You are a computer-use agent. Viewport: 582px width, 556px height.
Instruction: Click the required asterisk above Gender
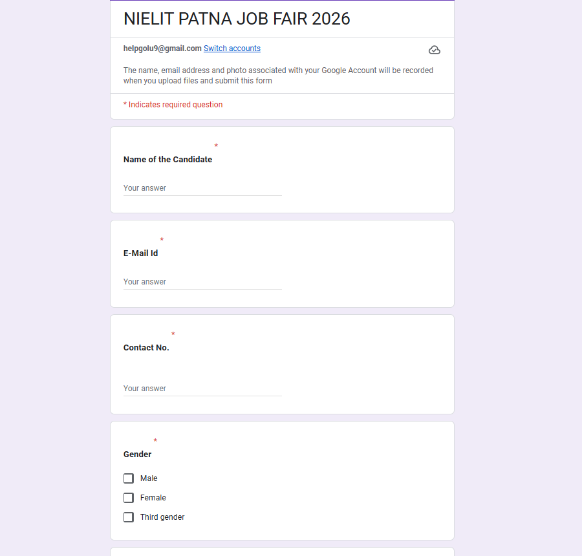click(x=155, y=442)
